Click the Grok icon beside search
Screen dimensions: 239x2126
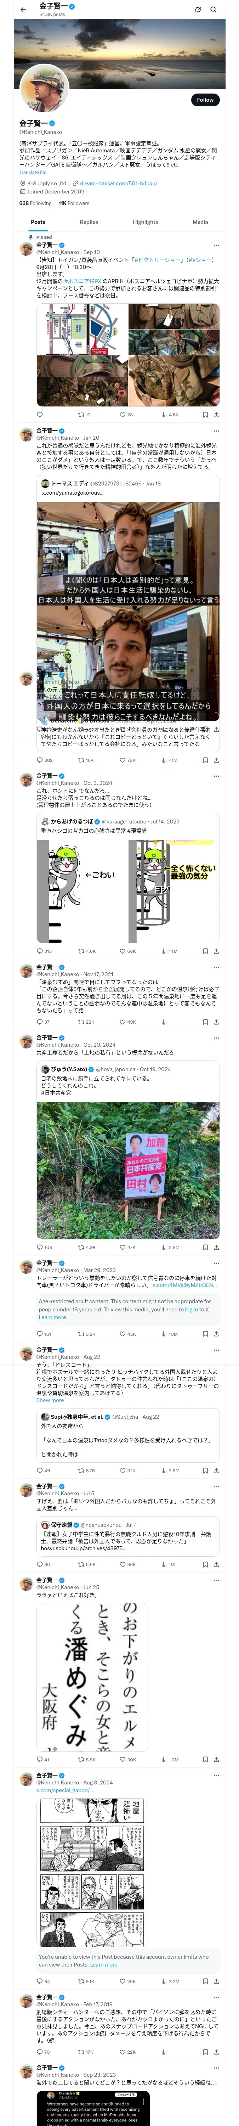[198, 9]
